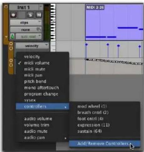The width and height of the screenshot is (144, 152).
Task: Collapse the lanes with the track color strip triangle
Action: tap(6, 37)
